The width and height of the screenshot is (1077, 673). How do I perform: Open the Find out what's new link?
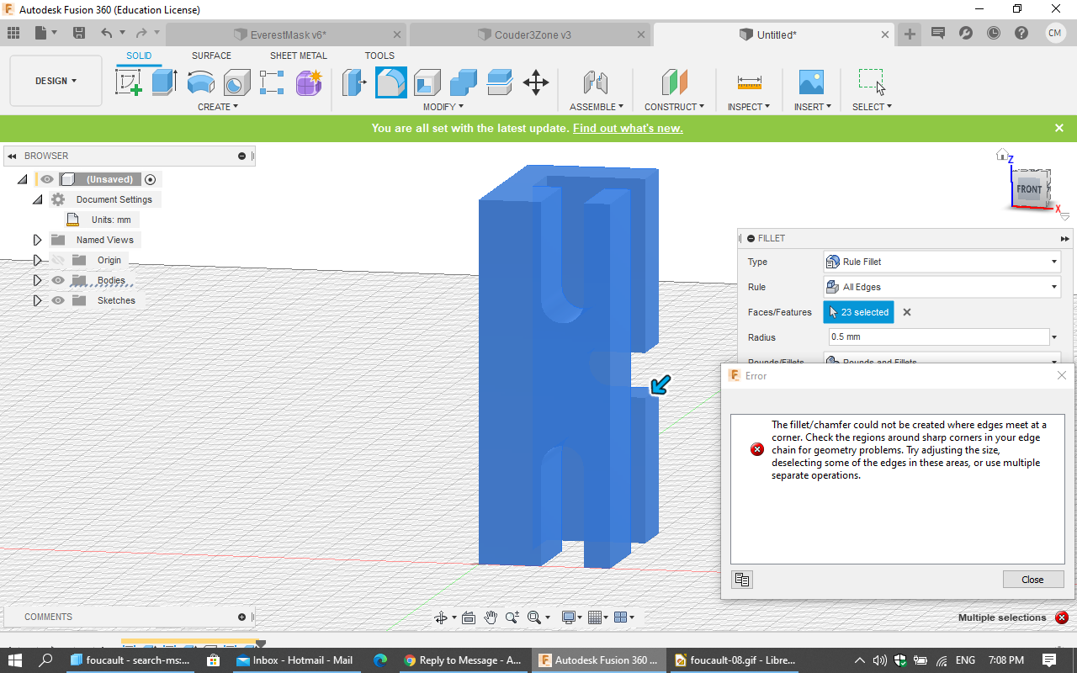627,128
